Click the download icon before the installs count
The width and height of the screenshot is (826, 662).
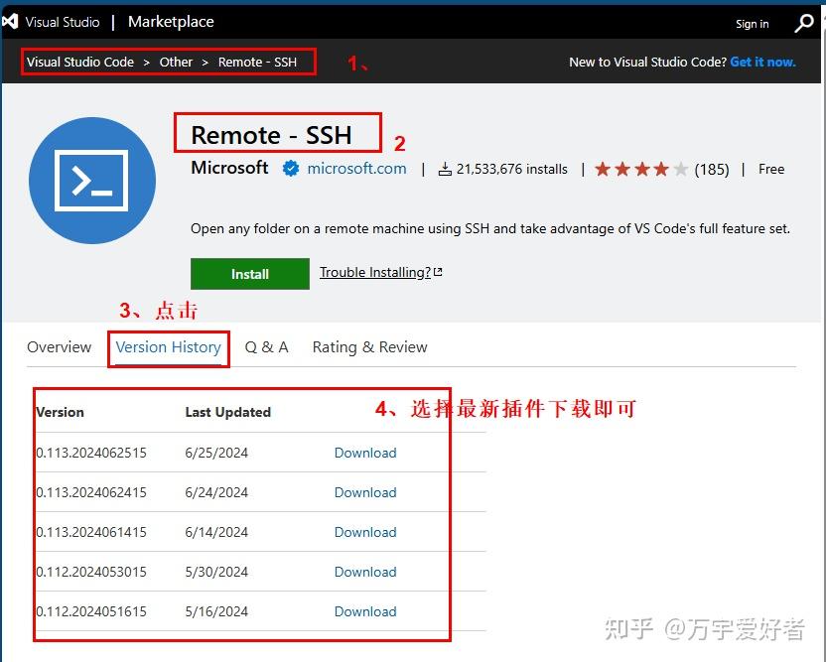click(444, 169)
